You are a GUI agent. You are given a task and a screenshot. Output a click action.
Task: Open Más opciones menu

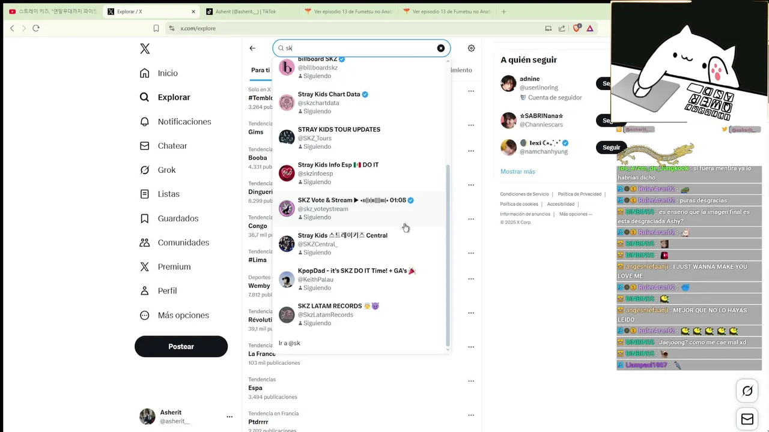(x=175, y=315)
